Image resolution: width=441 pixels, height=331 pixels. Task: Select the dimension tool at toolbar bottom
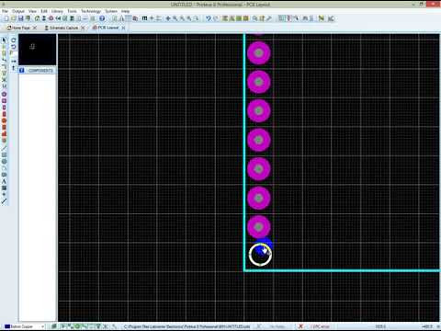coord(5,201)
